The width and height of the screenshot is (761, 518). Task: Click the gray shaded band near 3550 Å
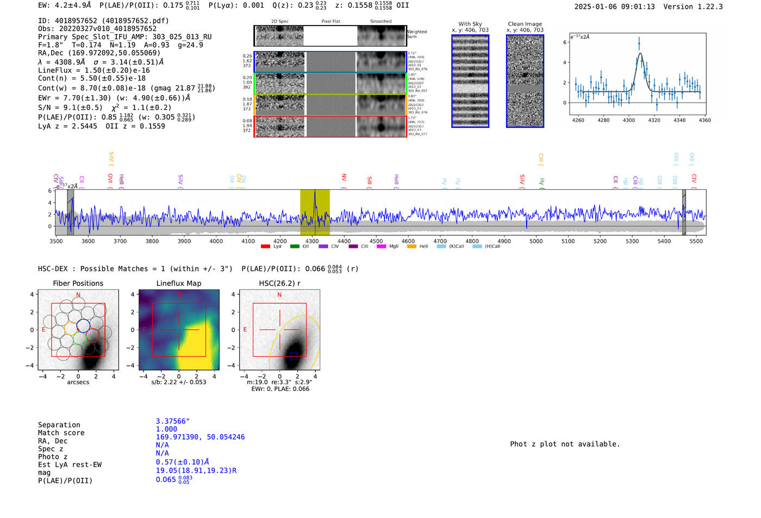[x=71, y=212]
